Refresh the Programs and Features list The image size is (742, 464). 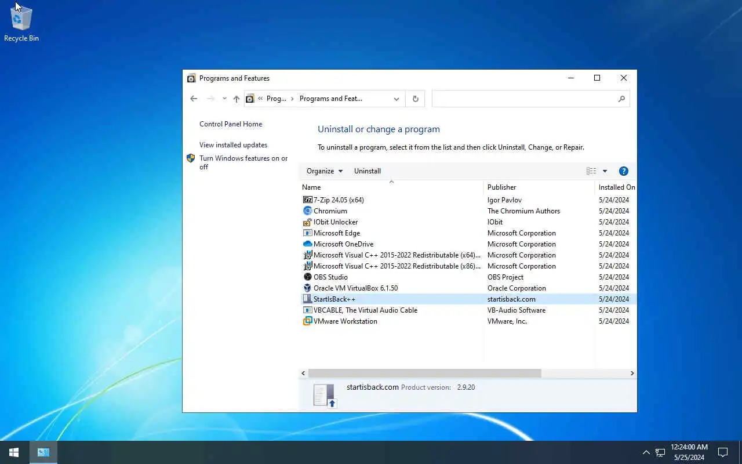(415, 99)
